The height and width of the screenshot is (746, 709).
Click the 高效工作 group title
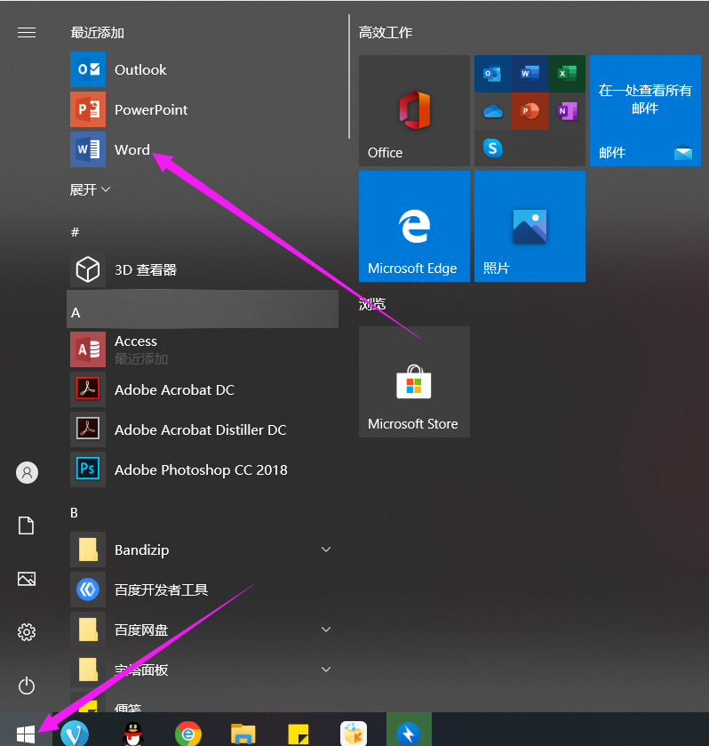386,32
